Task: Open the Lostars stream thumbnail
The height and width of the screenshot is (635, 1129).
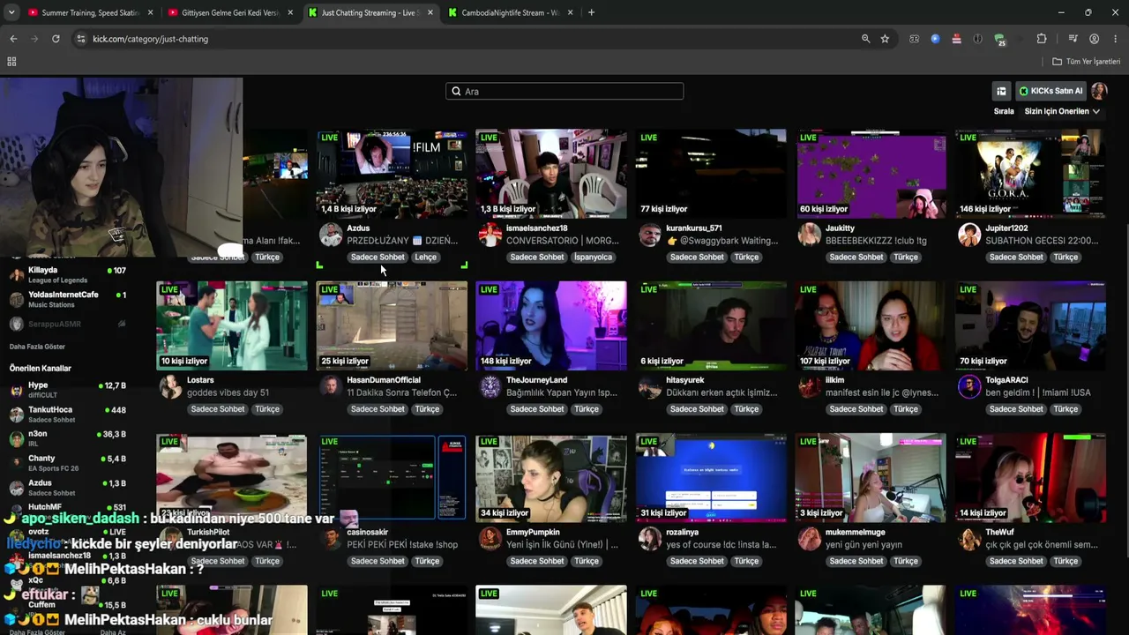Action: pyautogui.click(x=232, y=325)
